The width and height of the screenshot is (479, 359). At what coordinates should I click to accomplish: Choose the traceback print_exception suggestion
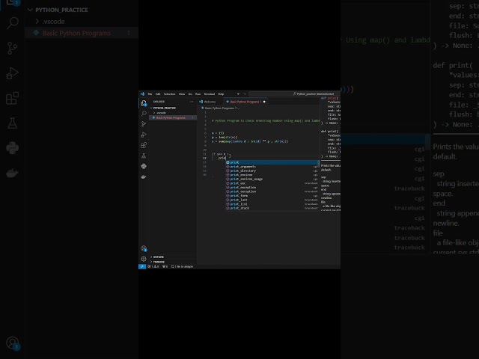[272, 191]
